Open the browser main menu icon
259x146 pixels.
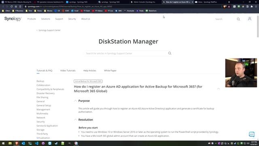tap(256, 6)
